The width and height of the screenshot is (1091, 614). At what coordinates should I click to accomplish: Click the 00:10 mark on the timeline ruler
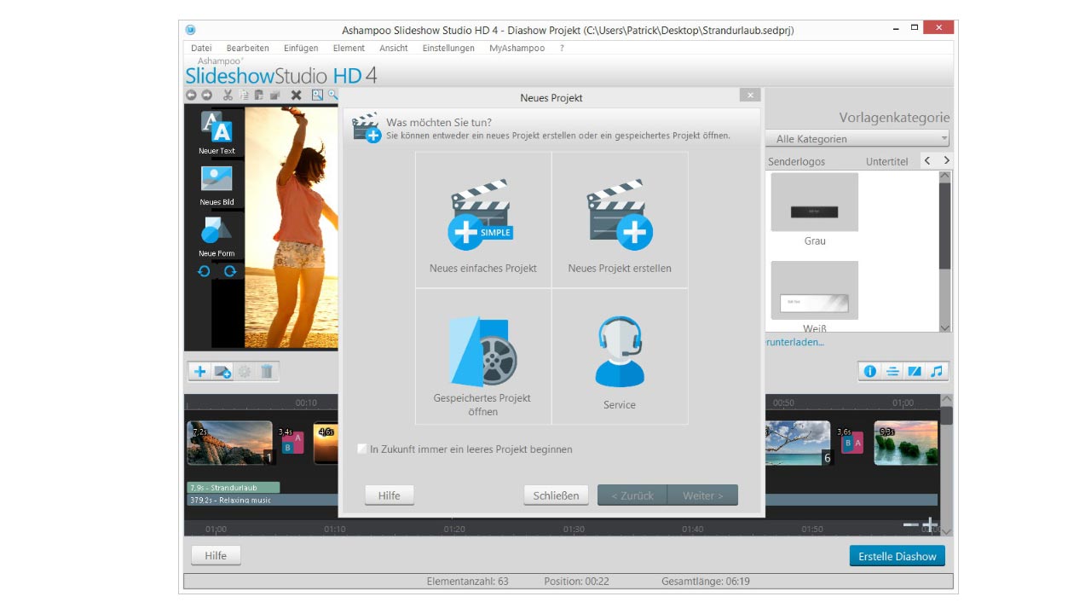tap(306, 403)
